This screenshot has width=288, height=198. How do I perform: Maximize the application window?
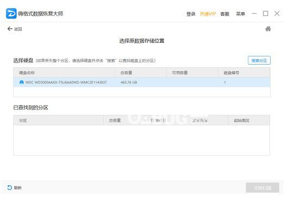[x=266, y=14]
